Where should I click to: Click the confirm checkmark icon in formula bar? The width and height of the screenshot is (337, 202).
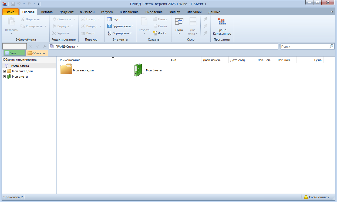click(x=38, y=46)
